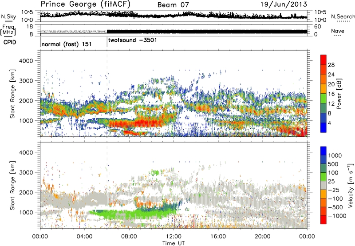This screenshot has height=246, width=355.
Task: Click the "normal (fast) 151" CPID entry
Action: click(x=67, y=44)
